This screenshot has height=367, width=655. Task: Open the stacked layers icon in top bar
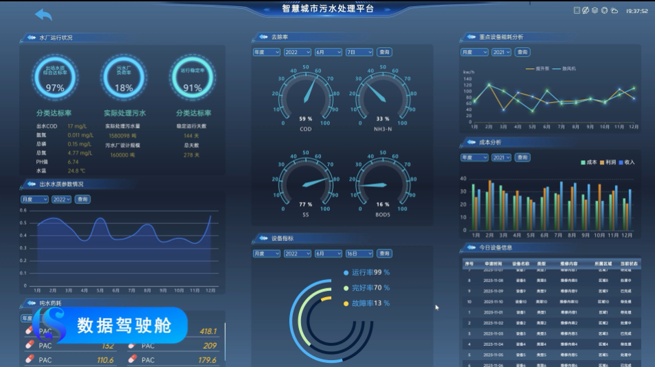[595, 10]
